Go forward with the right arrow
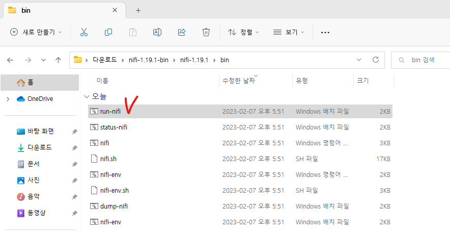This screenshot has height=233, width=450. pos(28,60)
